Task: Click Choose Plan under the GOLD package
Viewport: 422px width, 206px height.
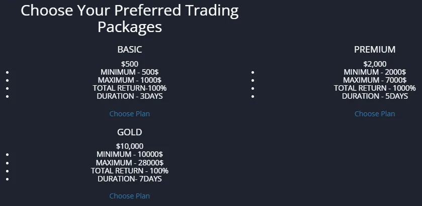Action: point(129,196)
